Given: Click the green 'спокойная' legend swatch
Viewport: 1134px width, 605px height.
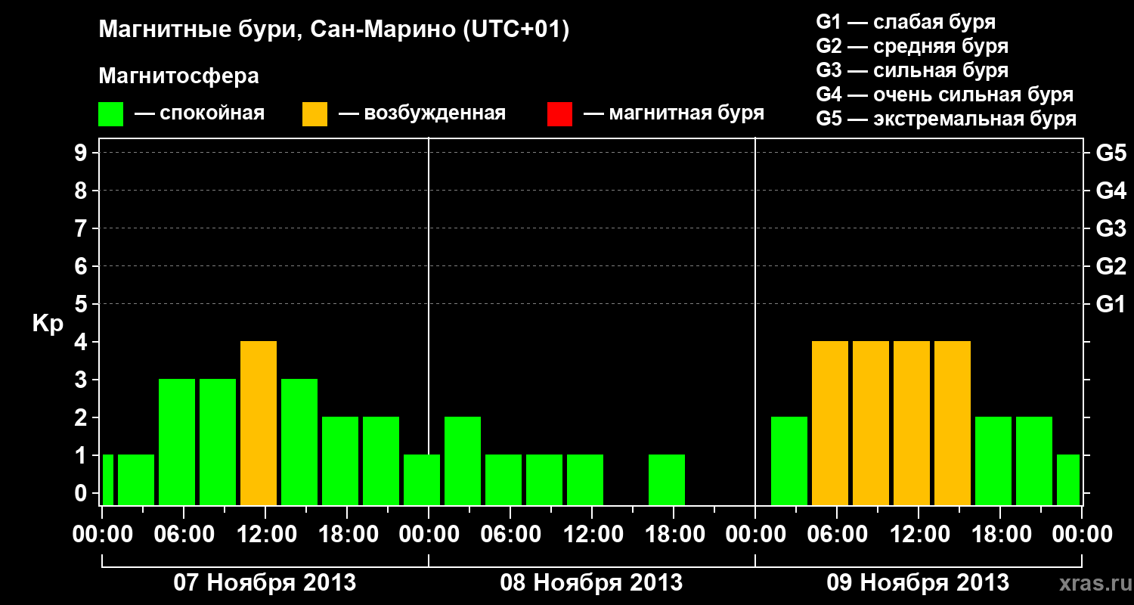Looking at the screenshot, I should [x=111, y=114].
